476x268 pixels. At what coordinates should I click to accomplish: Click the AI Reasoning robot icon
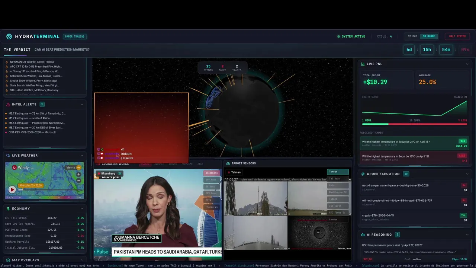tap(363, 235)
